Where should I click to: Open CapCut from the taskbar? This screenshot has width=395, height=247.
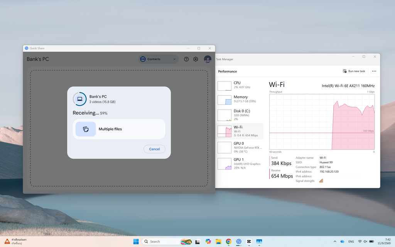tap(249, 242)
